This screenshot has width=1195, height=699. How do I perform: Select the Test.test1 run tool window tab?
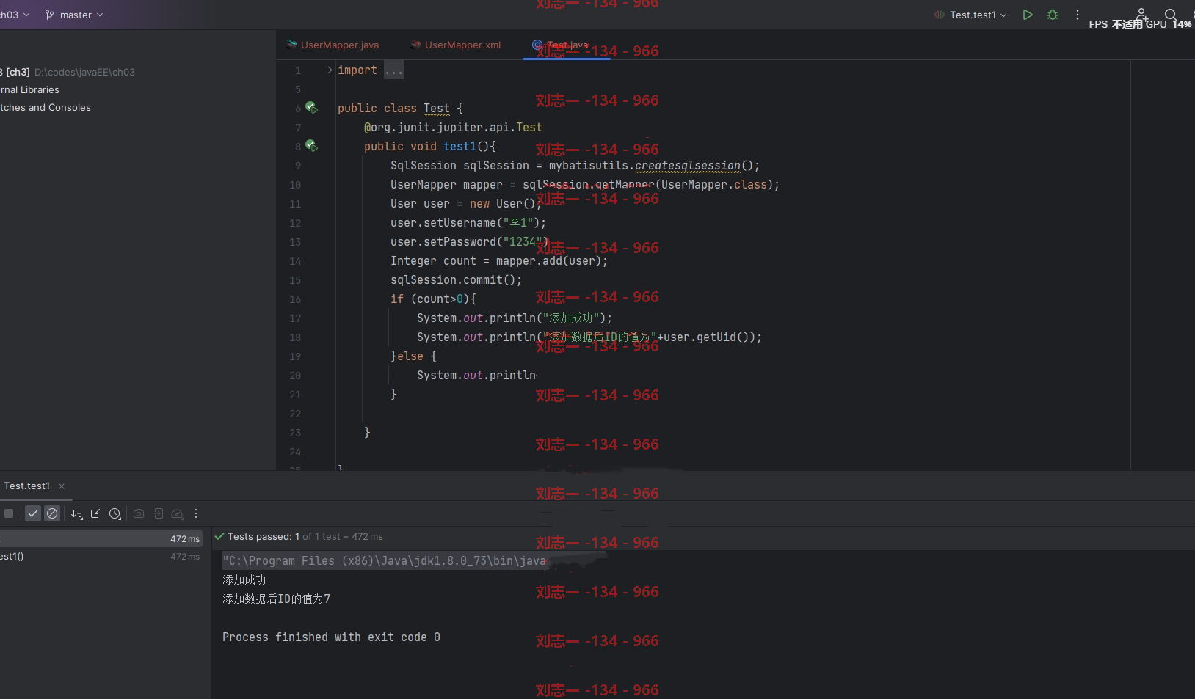click(x=27, y=486)
